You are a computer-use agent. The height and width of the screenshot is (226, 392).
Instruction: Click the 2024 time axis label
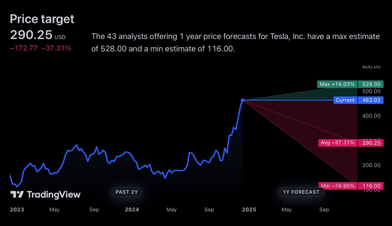point(132,210)
